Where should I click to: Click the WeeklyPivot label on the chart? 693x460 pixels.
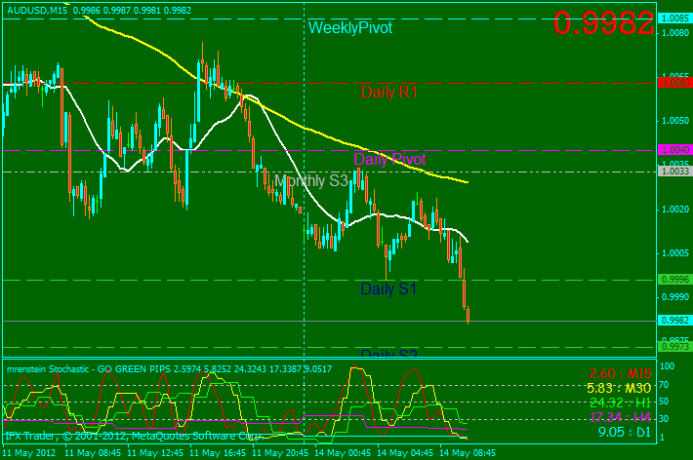pos(349,28)
